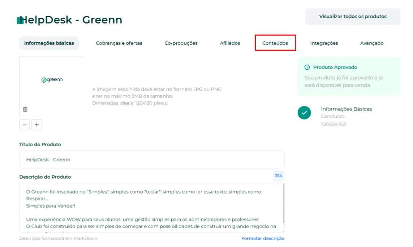Go to the Afiliados tab
This screenshot has width=413, height=247.
point(230,43)
